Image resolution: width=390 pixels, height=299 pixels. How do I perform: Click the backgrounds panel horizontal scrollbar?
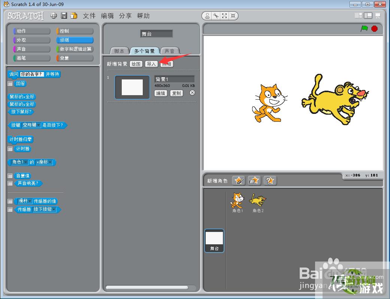pyautogui.click(x=147, y=287)
